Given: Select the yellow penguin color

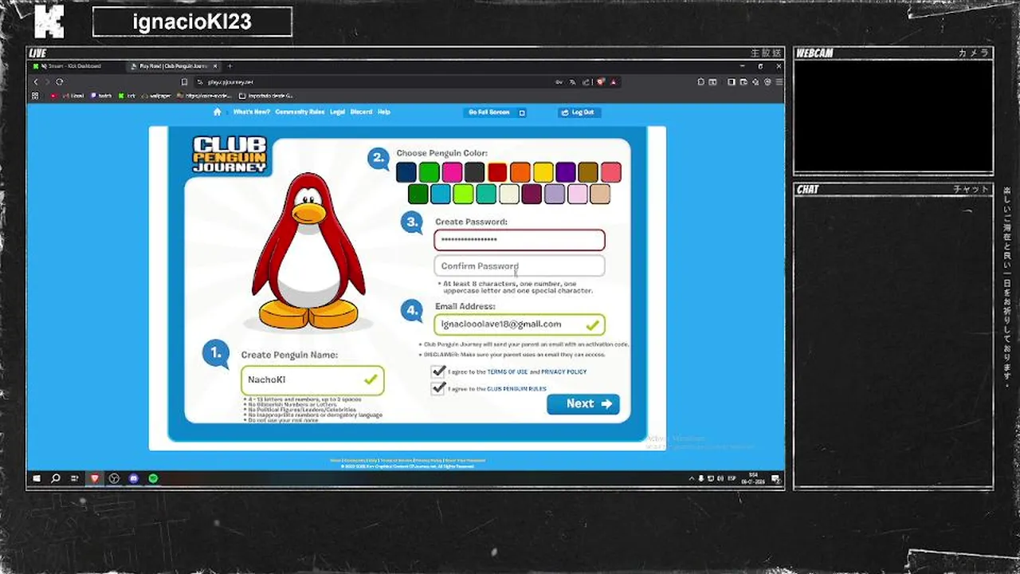Looking at the screenshot, I should (543, 172).
